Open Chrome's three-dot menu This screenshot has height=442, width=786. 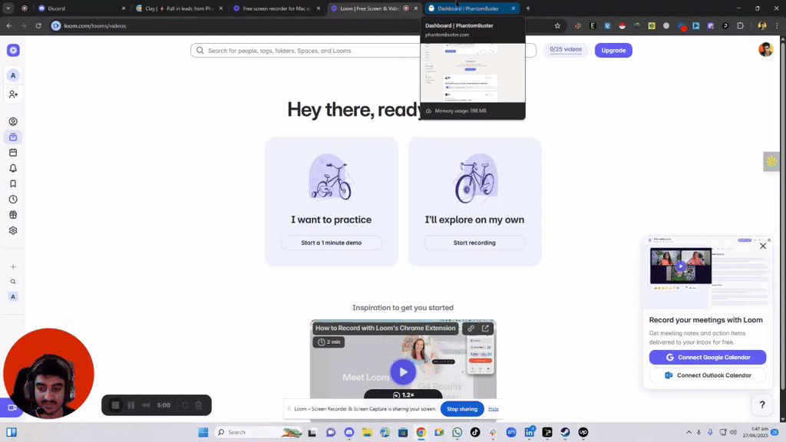[x=776, y=25]
